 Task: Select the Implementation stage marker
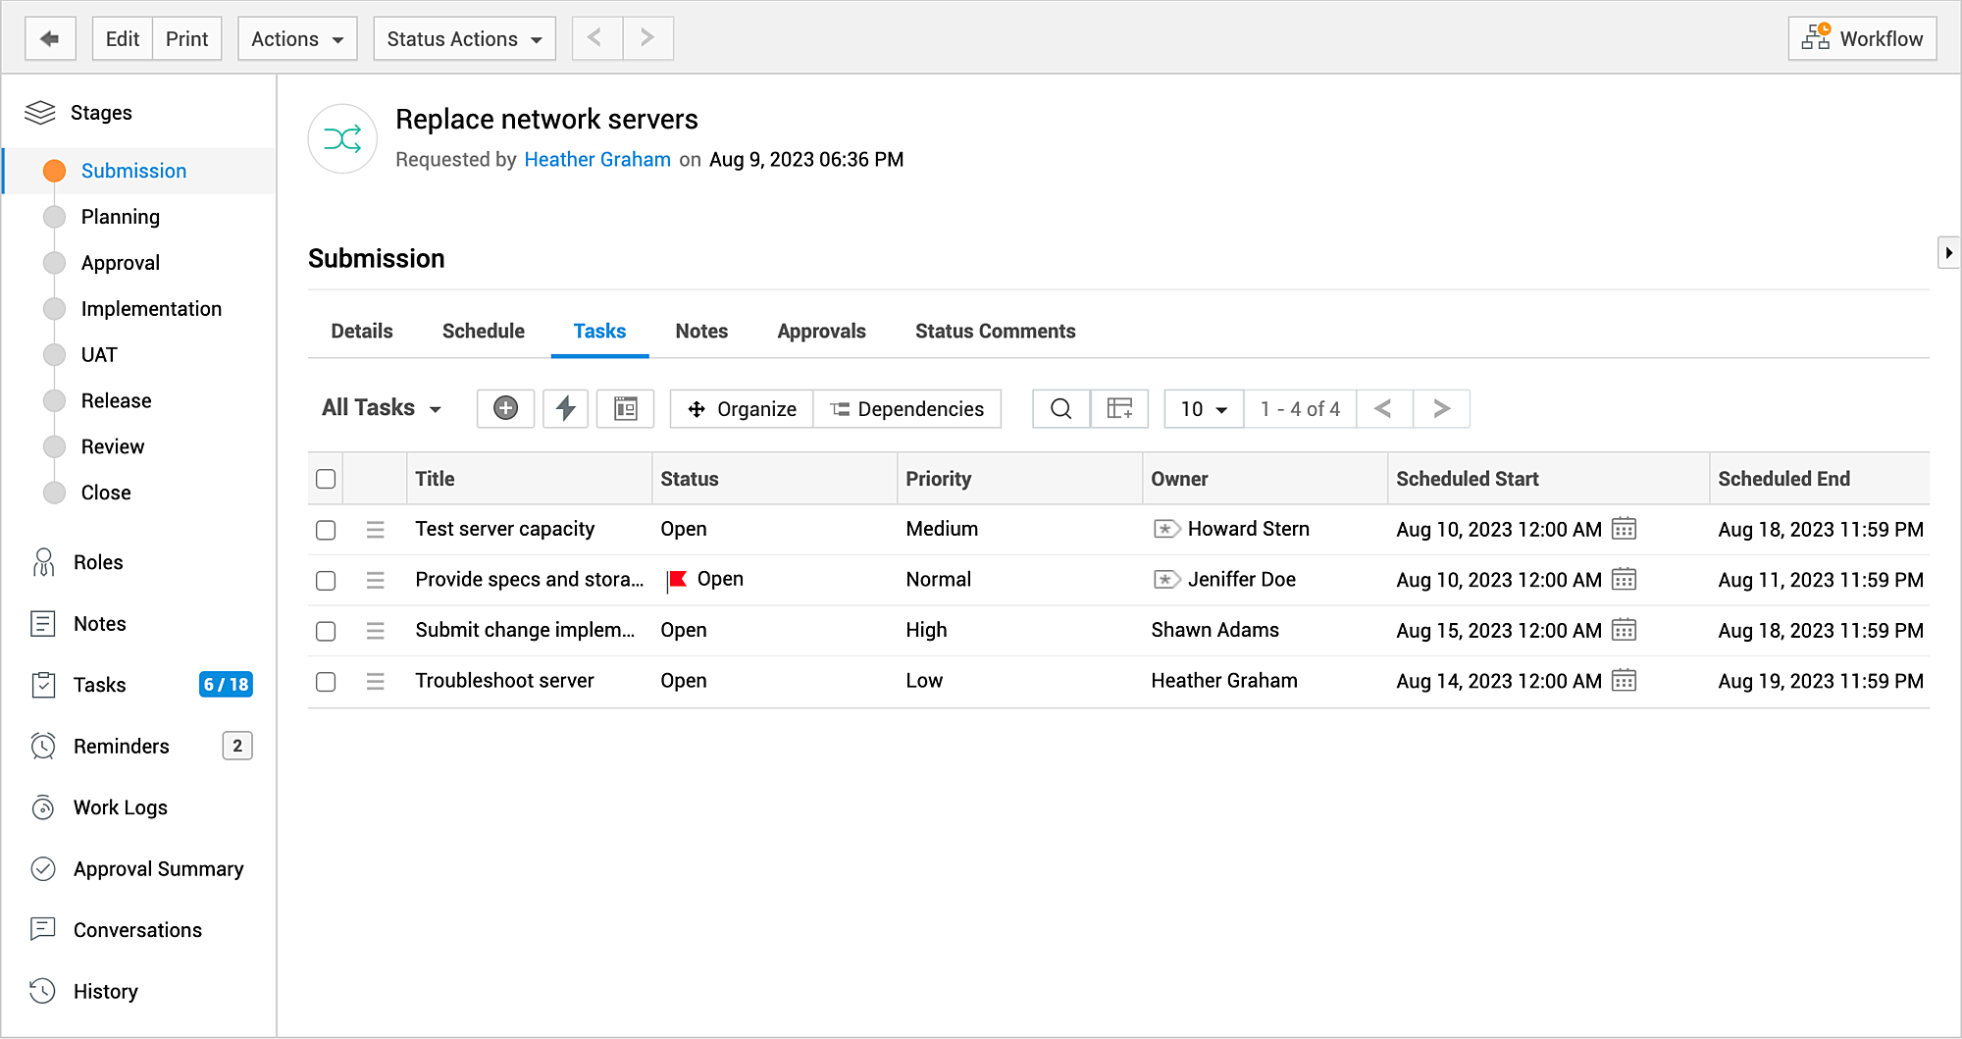(55, 309)
